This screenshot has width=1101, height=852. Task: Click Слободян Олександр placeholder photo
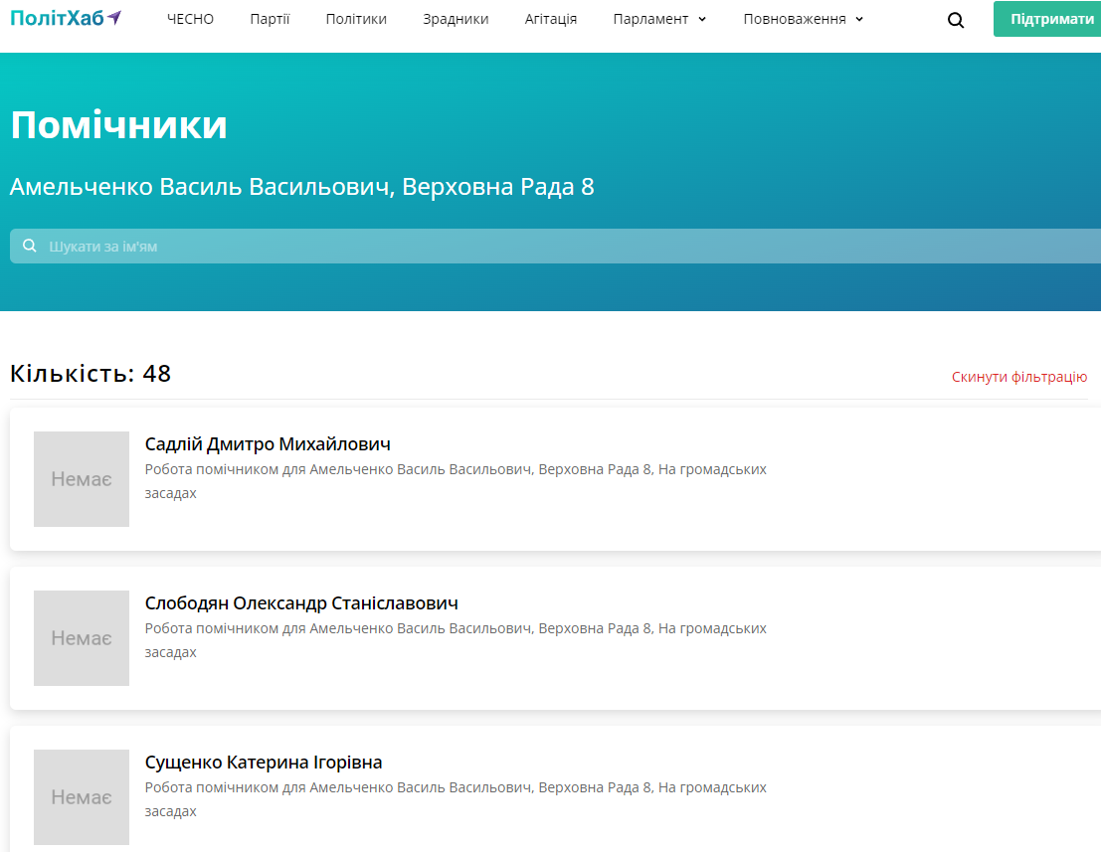coord(82,638)
